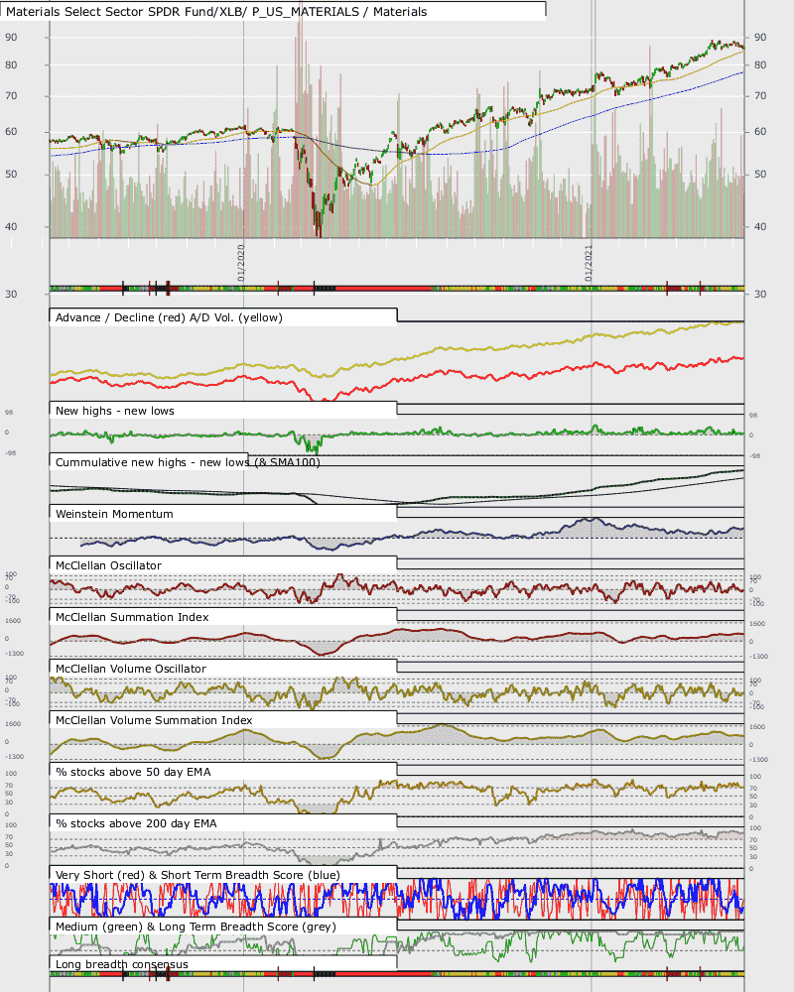Screen dimensions: 794x992
Task: Click the Materials Select Sector SPDR Fund title
Action: 216,11
